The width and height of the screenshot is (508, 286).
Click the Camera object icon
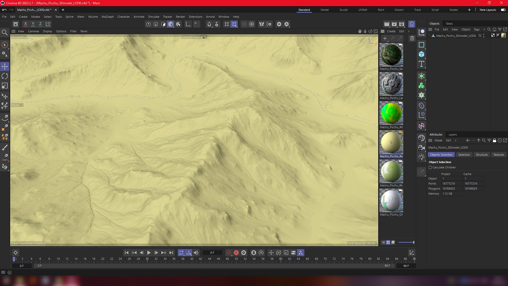coord(421,148)
